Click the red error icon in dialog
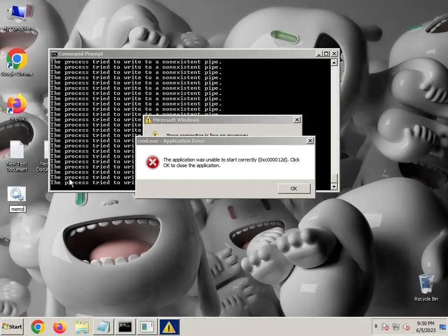448x336 pixels. (153, 162)
